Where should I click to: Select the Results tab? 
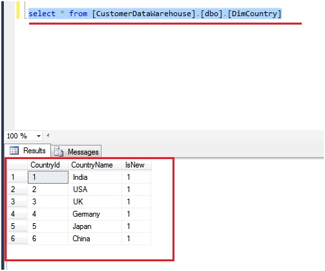(28, 151)
